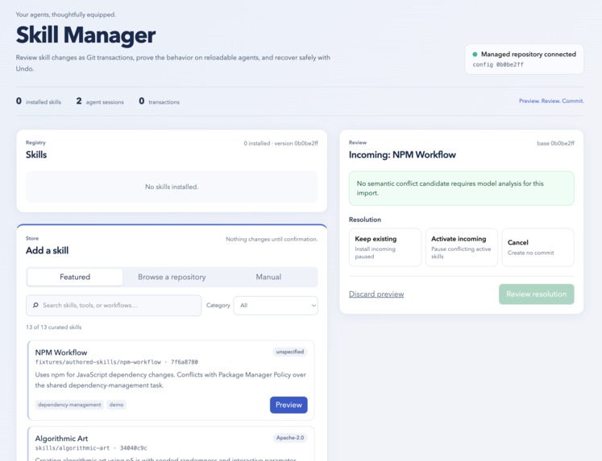This screenshot has width=602, height=461.
Task: Choose the Activate incoming resolution option
Action: [462, 247]
